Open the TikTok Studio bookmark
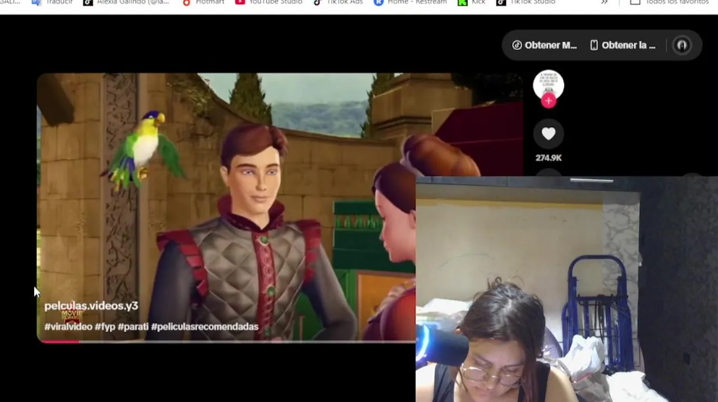 click(x=526, y=2)
